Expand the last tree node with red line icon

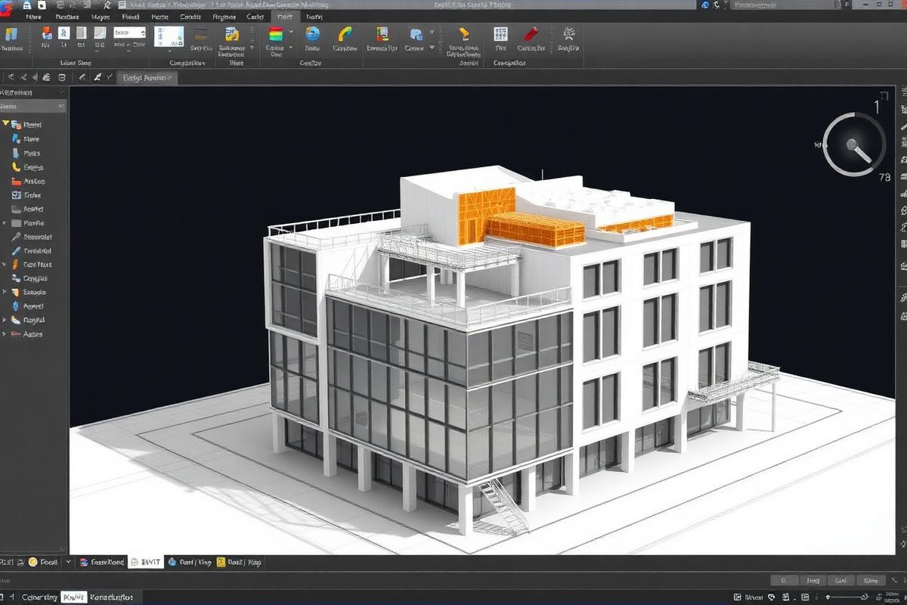5,334
